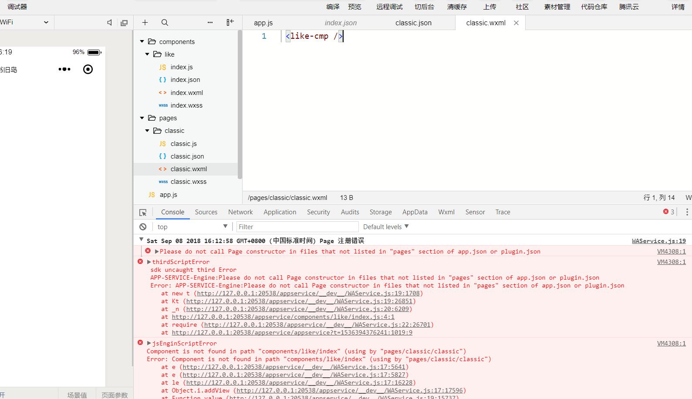Open the Trace devtools tab
Screen dimensions: 692x399
(x=503, y=212)
